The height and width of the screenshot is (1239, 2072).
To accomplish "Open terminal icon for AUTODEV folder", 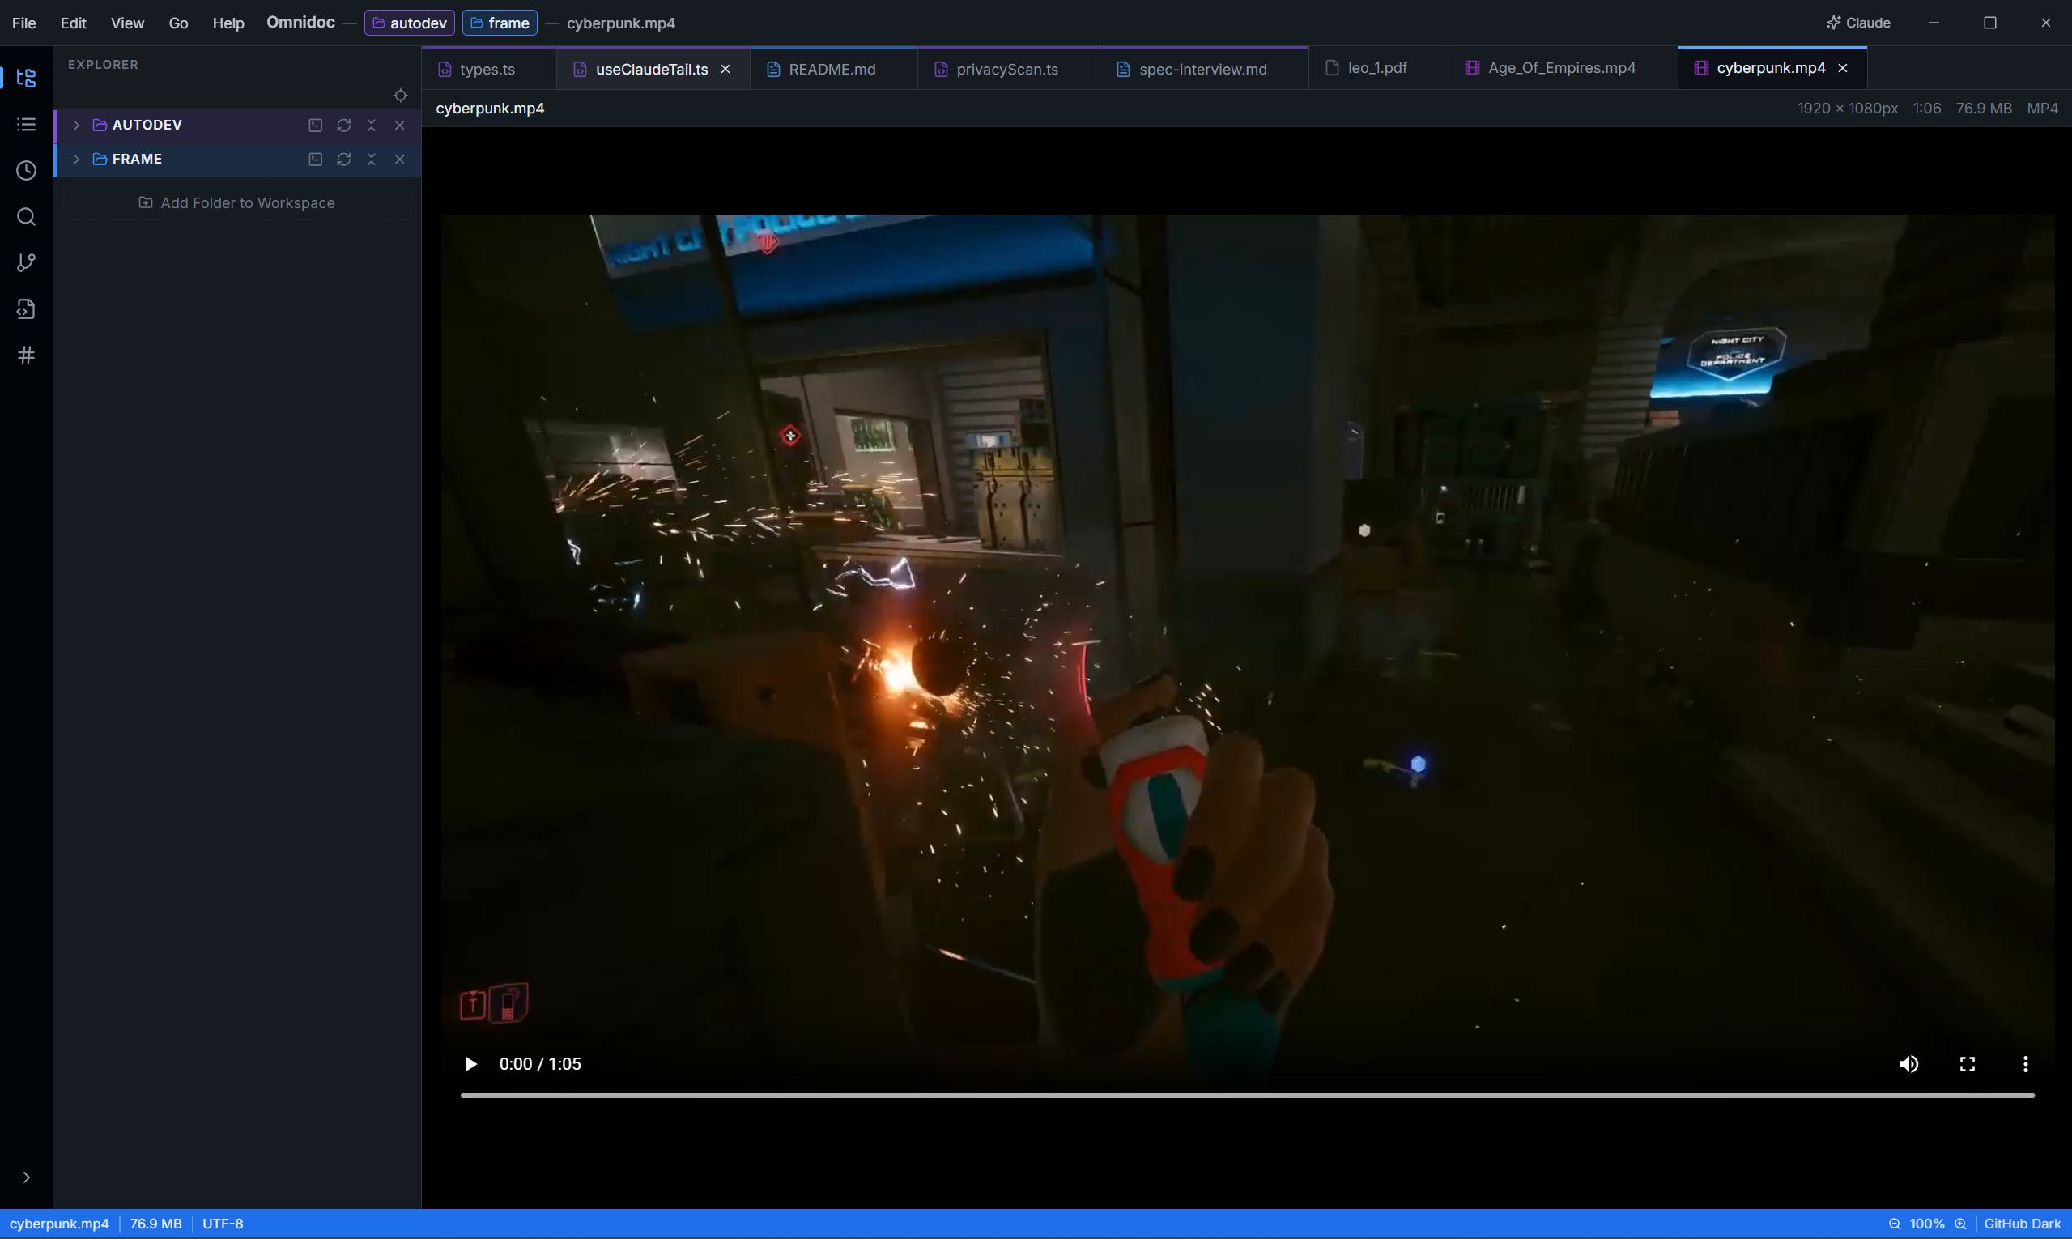I will 316,126.
